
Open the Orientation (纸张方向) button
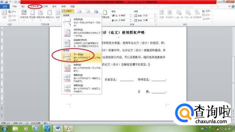pos(40,14)
